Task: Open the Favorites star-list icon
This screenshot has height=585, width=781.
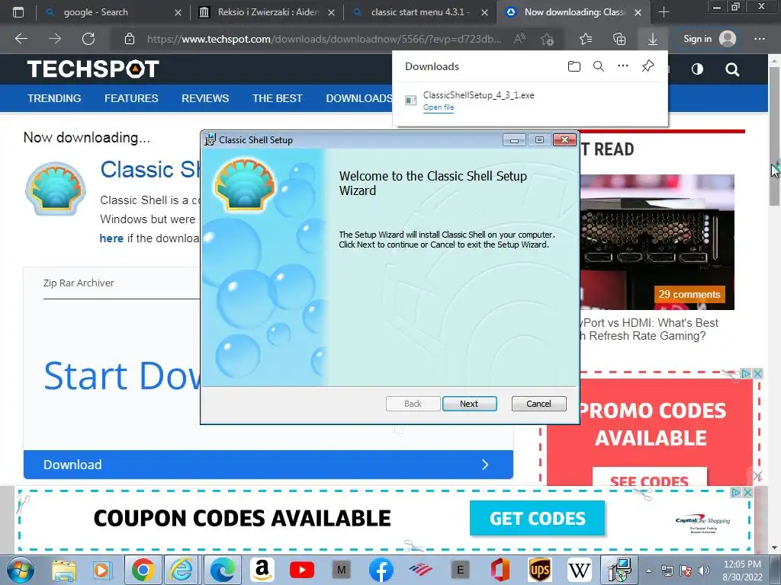Action: pos(586,39)
